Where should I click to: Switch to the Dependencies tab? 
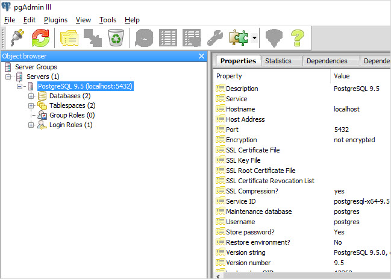[x=327, y=61]
